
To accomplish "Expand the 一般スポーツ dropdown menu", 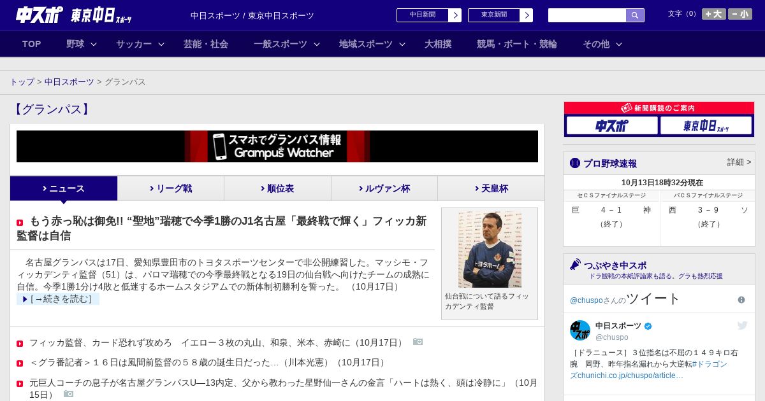I will pos(287,44).
